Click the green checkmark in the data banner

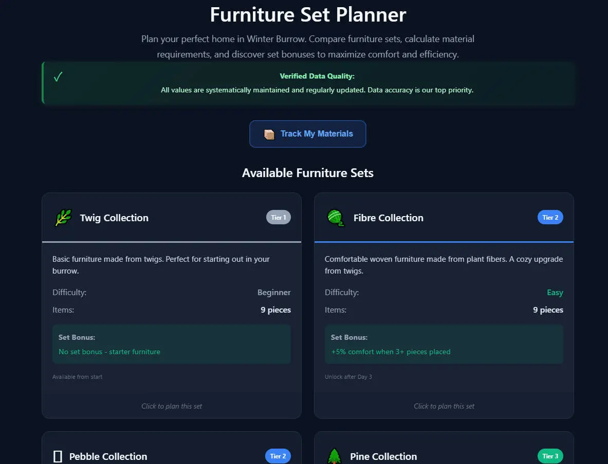(x=58, y=76)
